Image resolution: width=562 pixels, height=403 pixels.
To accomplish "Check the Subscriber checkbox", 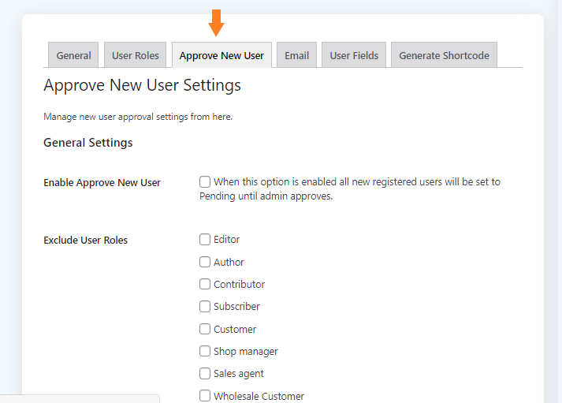I will point(205,307).
